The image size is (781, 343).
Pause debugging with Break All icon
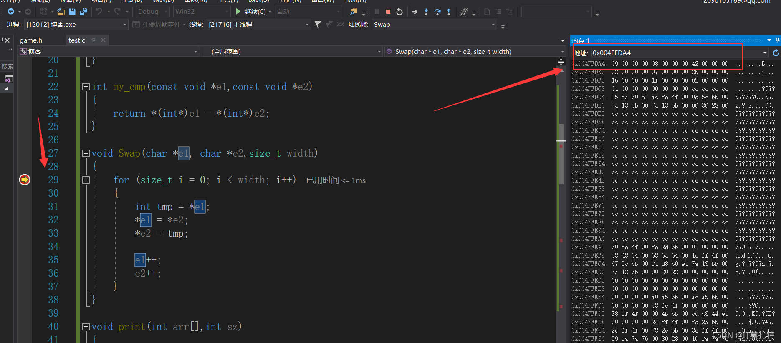tap(377, 12)
